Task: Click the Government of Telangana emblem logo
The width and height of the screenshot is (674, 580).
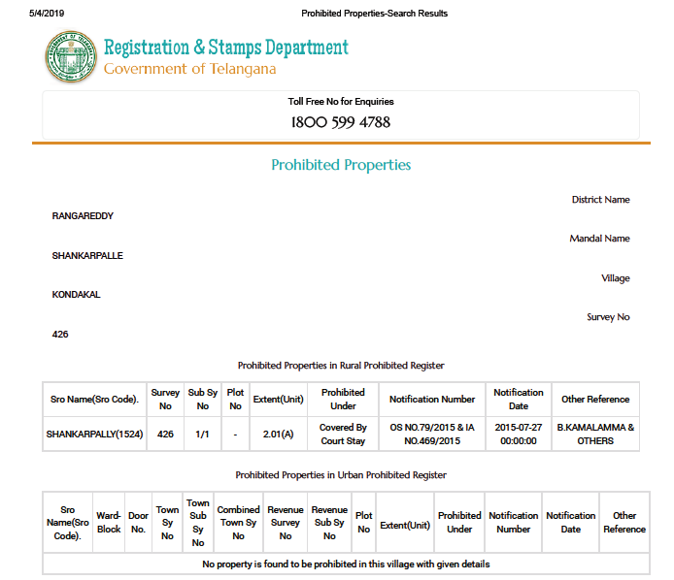Action: (71, 56)
